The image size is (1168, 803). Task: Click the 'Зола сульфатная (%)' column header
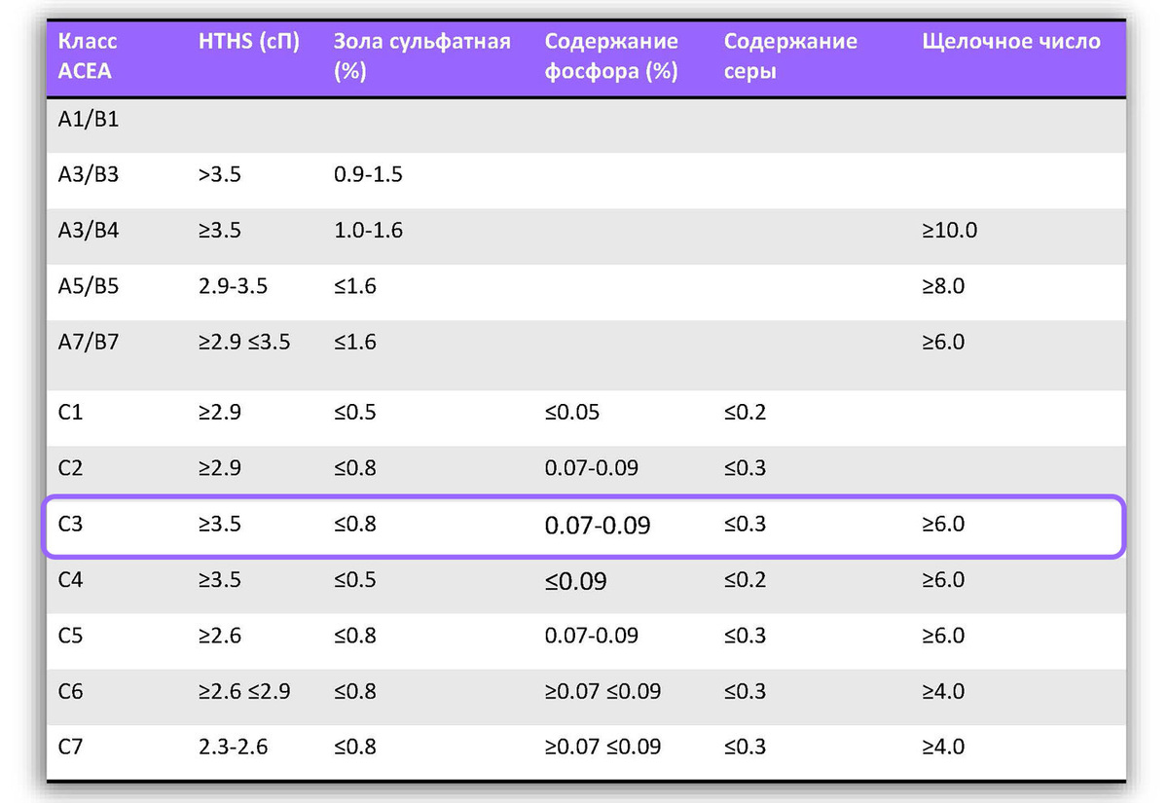point(421,56)
